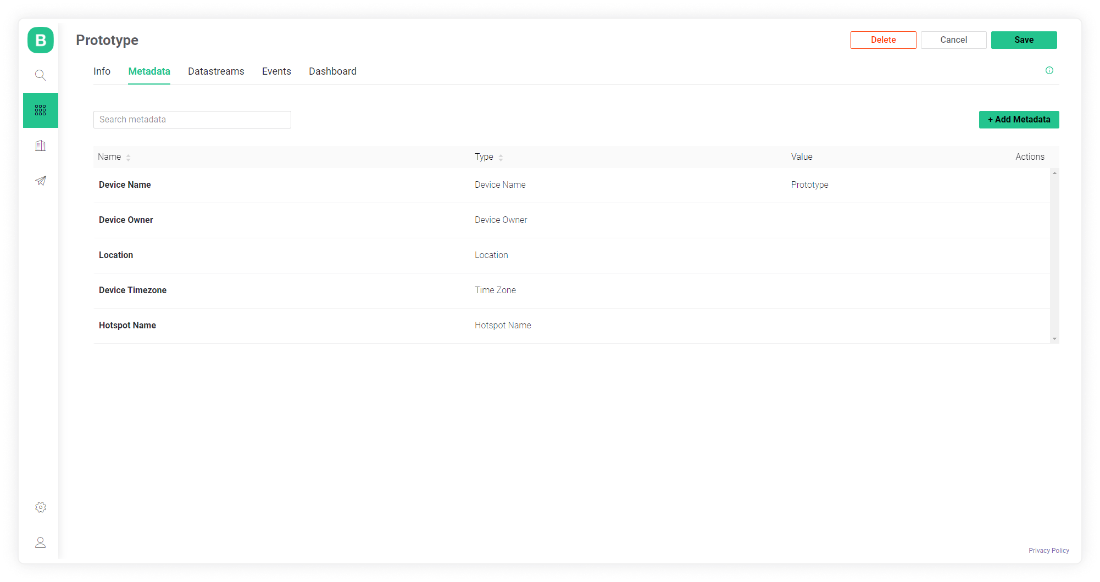Sort table by Type column
This screenshot has width=1100, height=582.
501,158
